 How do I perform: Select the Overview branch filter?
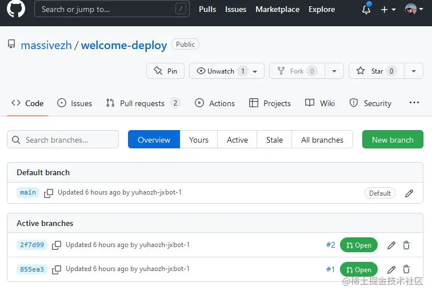pyautogui.click(x=154, y=140)
